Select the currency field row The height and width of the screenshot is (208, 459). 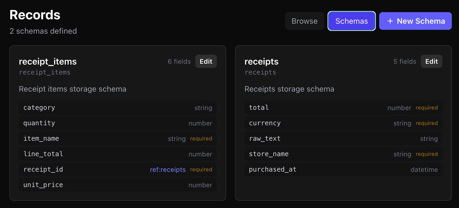[x=343, y=123]
